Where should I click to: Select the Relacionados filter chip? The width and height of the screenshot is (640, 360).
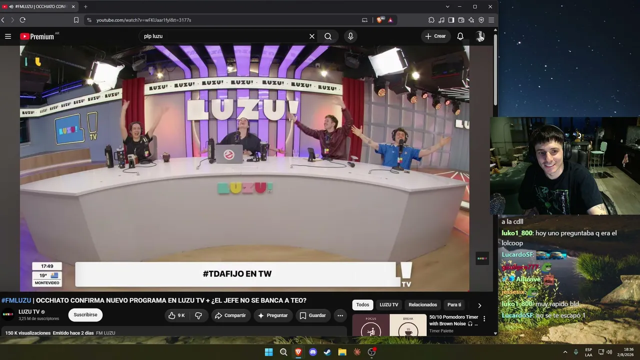pos(423,305)
